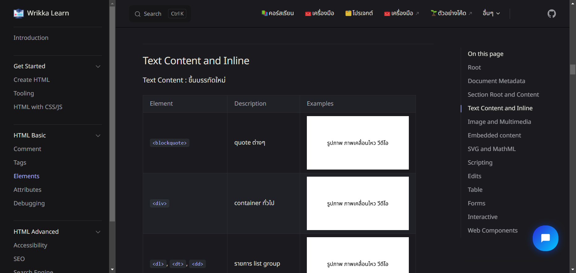Open the GitHub repository icon
This screenshot has width=576, height=273.
point(552,14)
